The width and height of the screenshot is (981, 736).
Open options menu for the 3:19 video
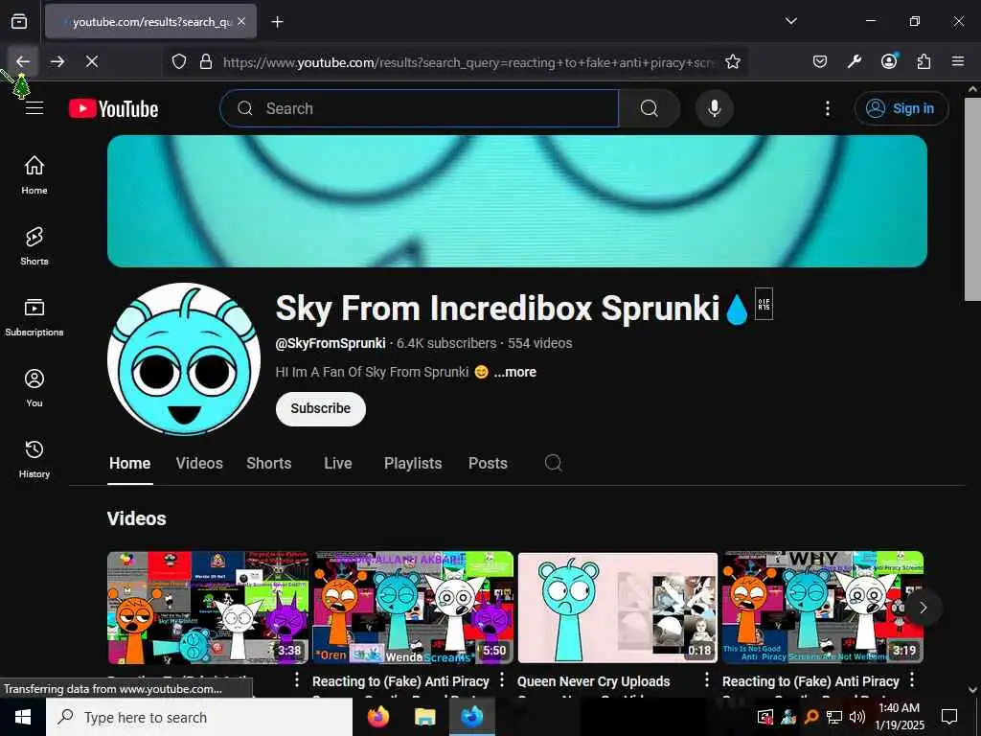point(912,679)
